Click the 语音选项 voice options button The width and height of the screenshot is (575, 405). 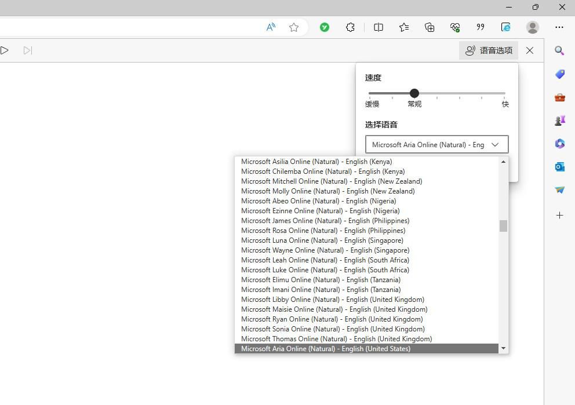click(x=489, y=50)
